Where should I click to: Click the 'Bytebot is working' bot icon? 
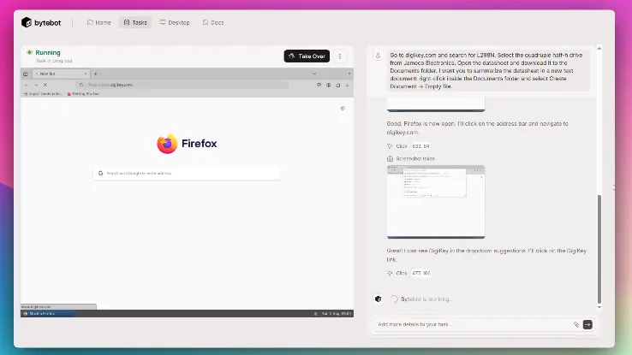click(x=378, y=299)
